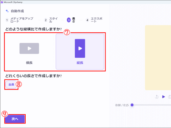Click the 'どれくらいの長さで作成しますか?' heading
This screenshot has height=128, width=171.
click(x=34, y=76)
